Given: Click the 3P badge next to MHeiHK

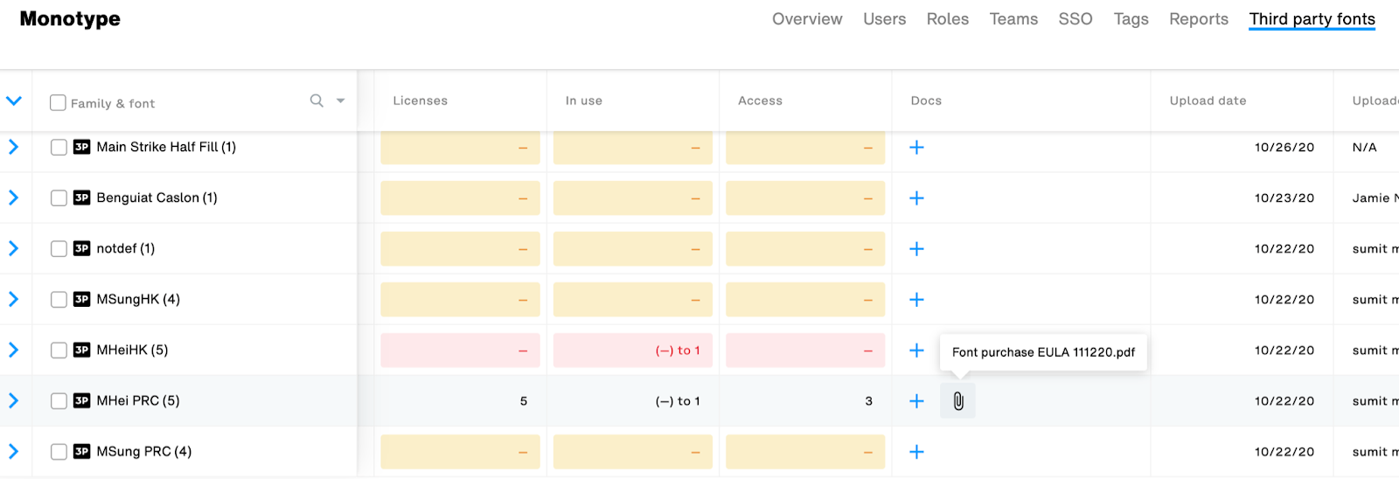Looking at the screenshot, I should (81, 350).
